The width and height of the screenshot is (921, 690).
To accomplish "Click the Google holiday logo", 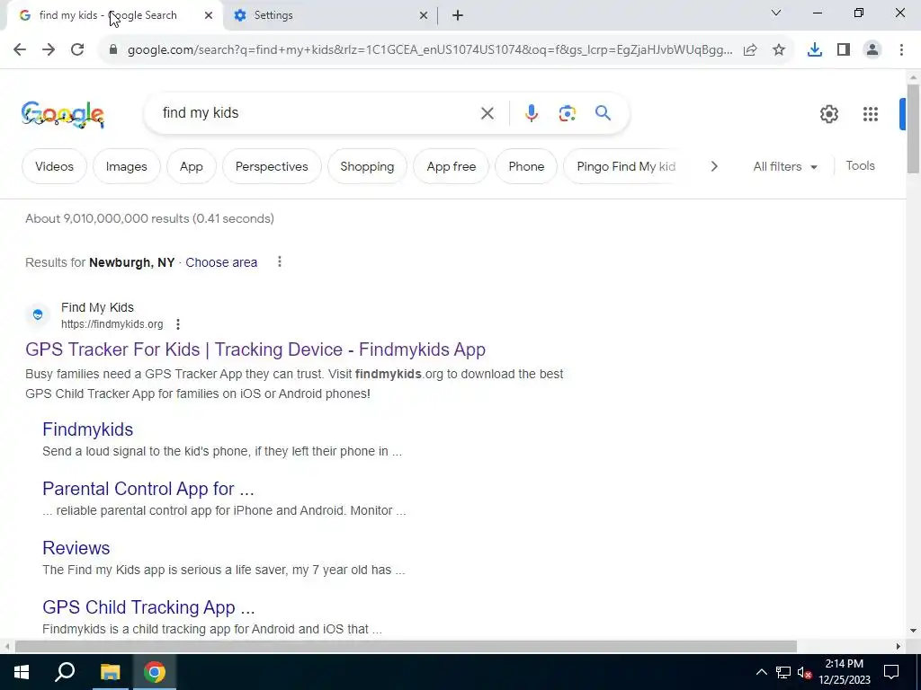I will 63,114.
